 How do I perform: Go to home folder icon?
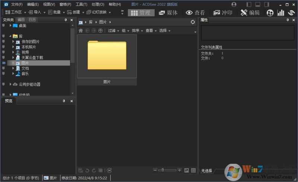point(81,31)
